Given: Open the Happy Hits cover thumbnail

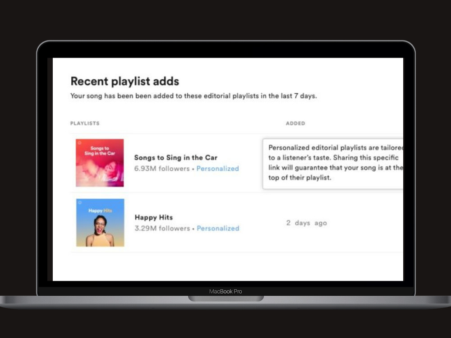Looking at the screenshot, I should coord(100,223).
